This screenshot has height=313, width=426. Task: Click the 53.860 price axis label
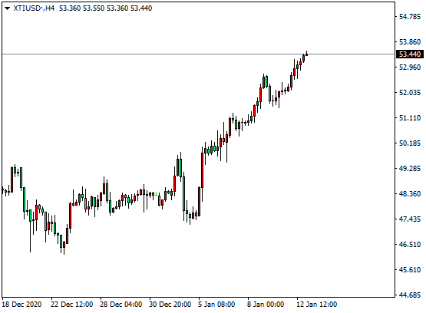pyautogui.click(x=410, y=42)
